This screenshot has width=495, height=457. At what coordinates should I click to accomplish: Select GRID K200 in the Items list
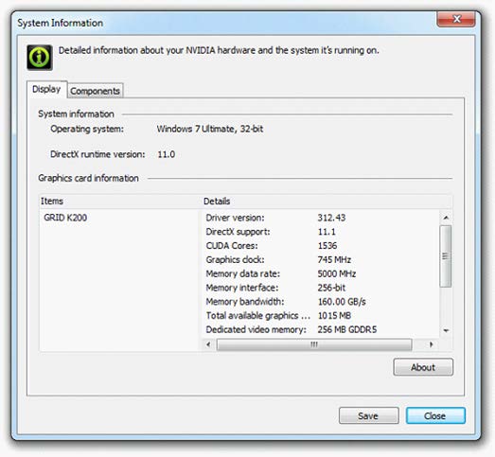[x=65, y=218]
